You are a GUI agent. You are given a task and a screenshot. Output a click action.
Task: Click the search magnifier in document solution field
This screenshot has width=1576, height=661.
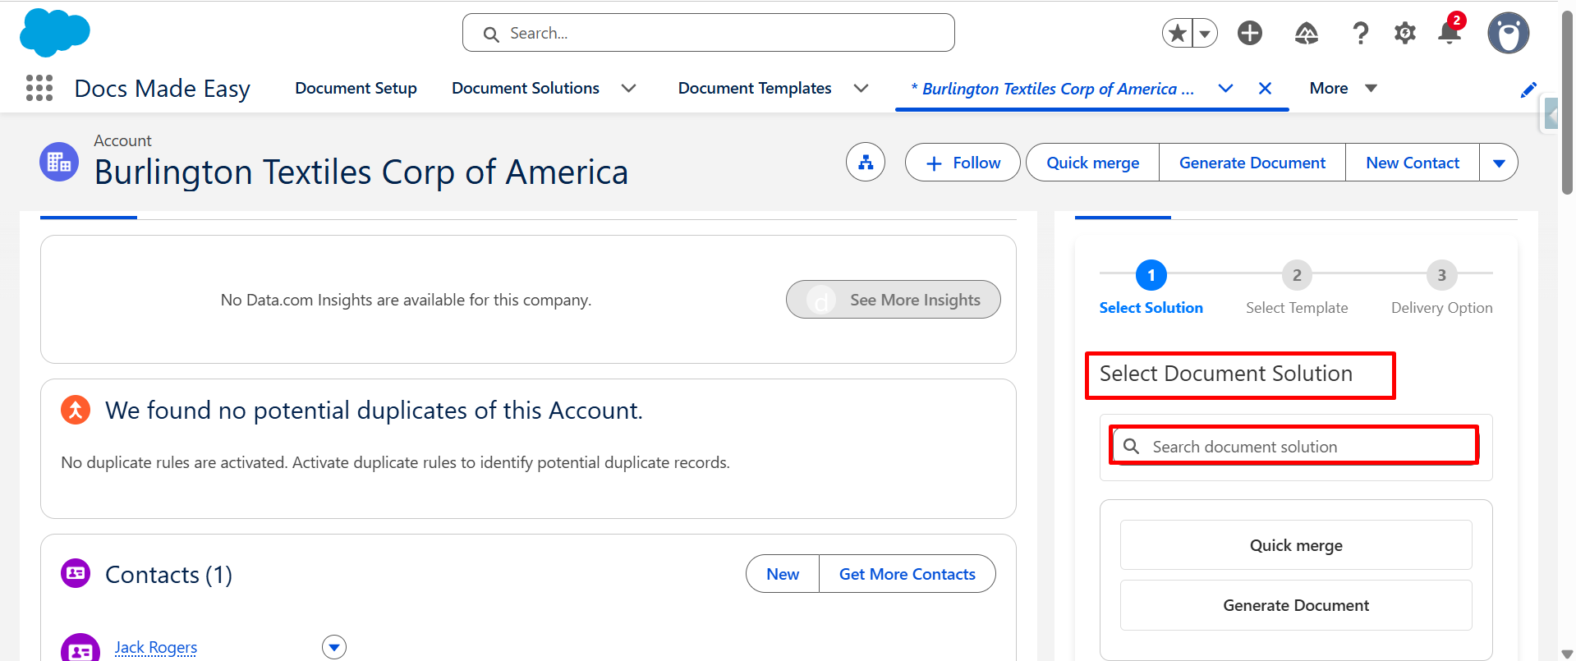pyautogui.click(x=1132, y=446)
